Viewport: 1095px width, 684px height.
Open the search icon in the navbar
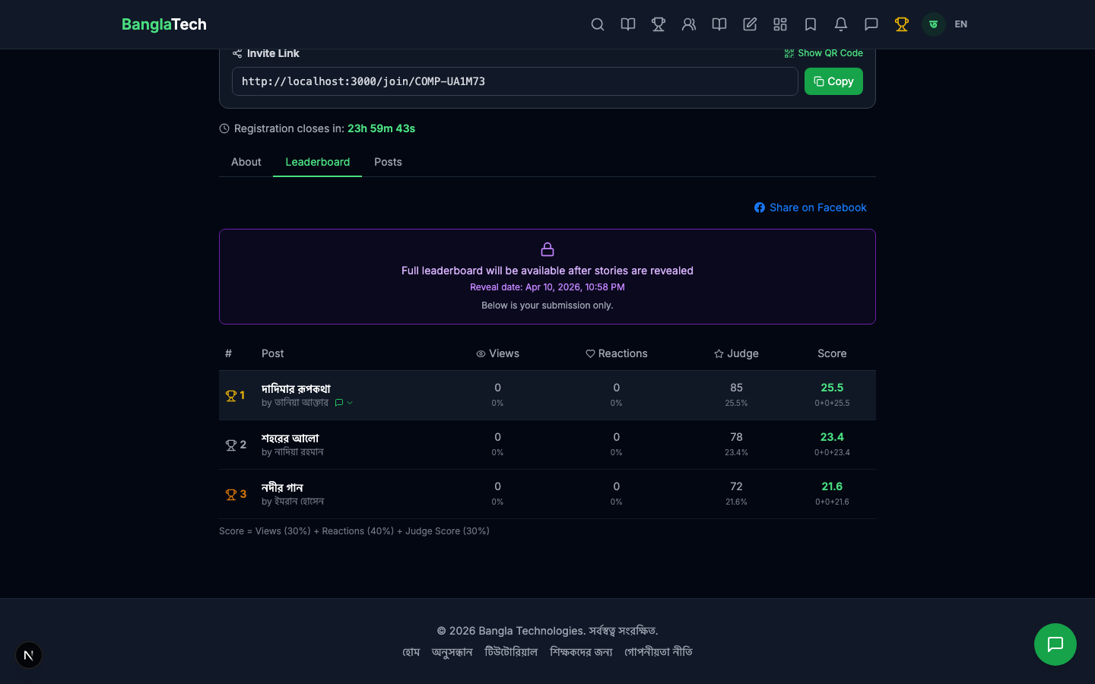tap(598, 24)
